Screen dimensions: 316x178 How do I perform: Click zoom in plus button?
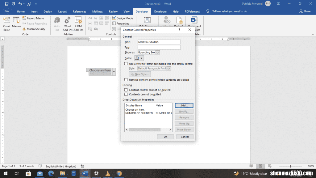point(304,166)
